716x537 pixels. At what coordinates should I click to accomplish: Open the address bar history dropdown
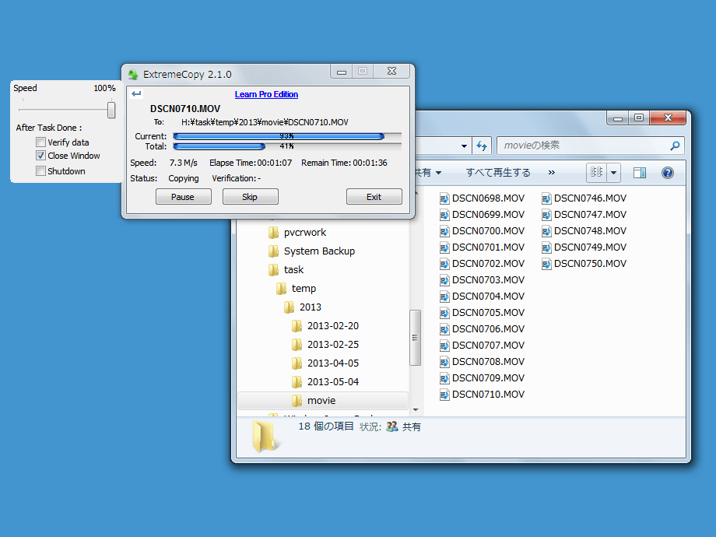point(464,146)
